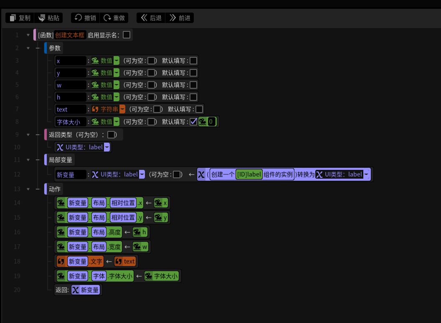Click the X variable icon in the return (返回) row

coord(75,290)
